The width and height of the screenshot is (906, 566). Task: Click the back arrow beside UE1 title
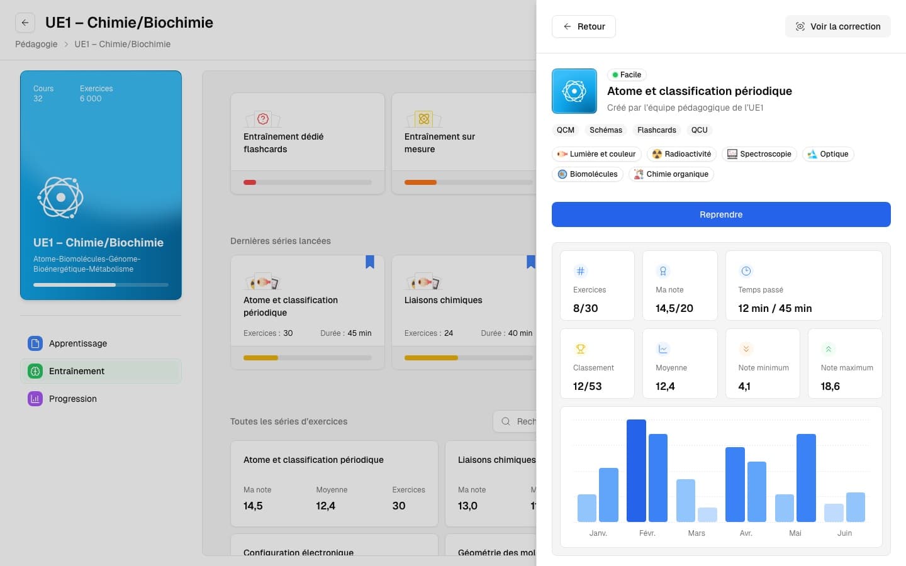25,23
